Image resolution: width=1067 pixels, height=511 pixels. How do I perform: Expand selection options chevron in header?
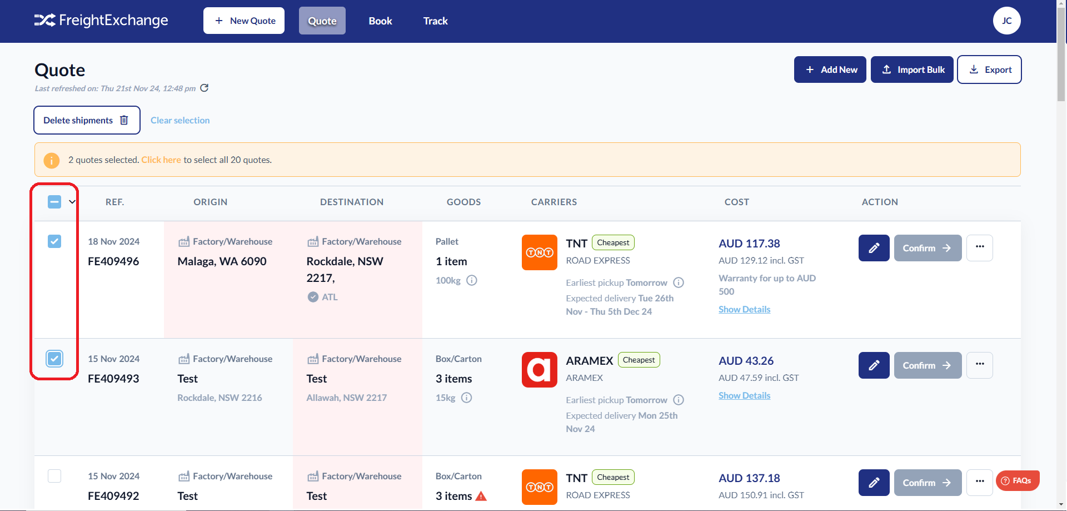(x=72, y=202)
